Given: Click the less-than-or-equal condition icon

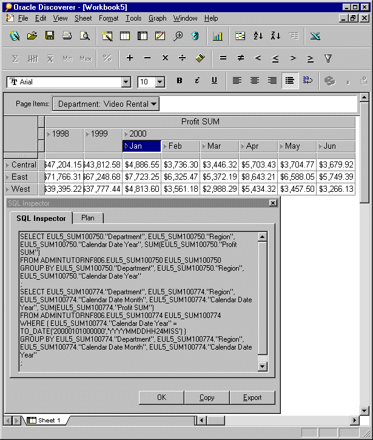Looking at the screenshot, I should pos(275,58).
